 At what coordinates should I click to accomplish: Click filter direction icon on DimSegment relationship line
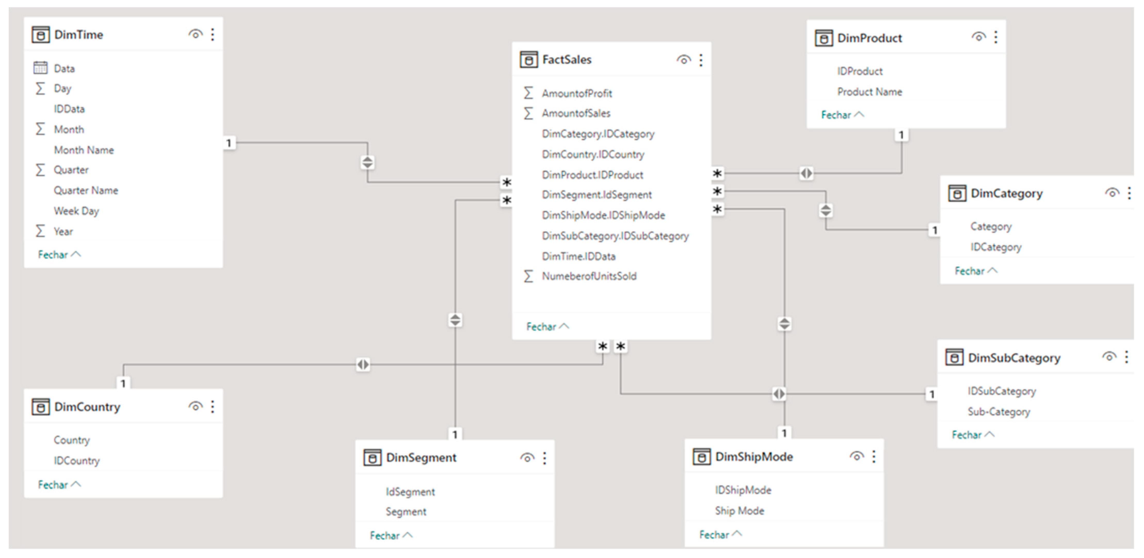tap(455, 320)
